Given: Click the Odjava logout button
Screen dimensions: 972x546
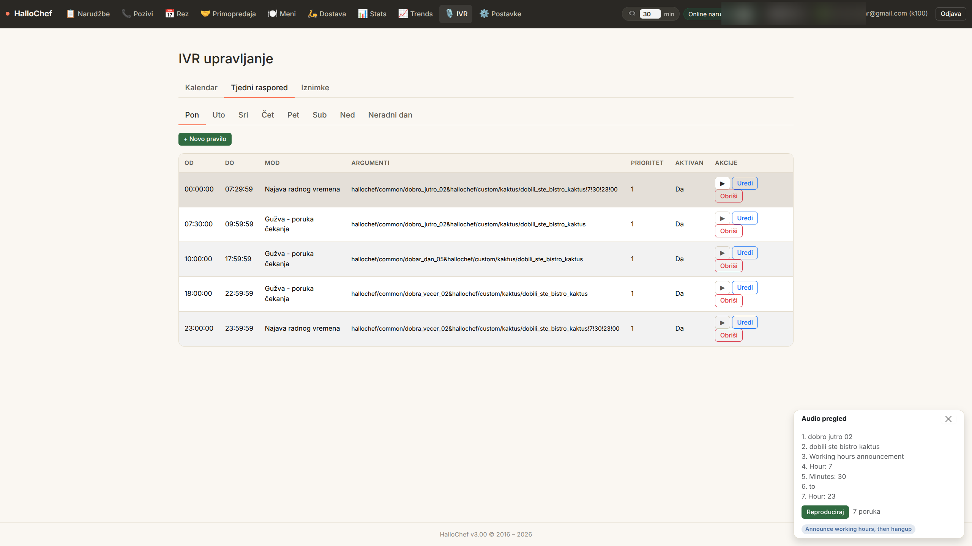Looking at the screenshot, I should (x=950, y=14).
